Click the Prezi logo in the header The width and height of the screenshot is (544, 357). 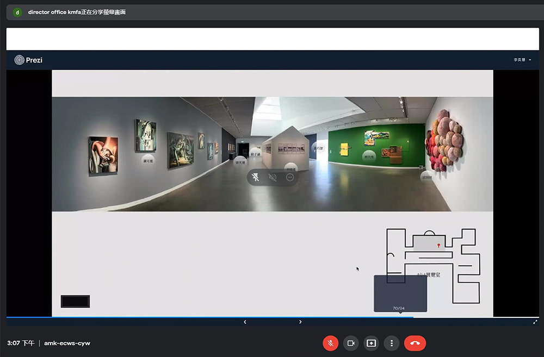[28, 60]
